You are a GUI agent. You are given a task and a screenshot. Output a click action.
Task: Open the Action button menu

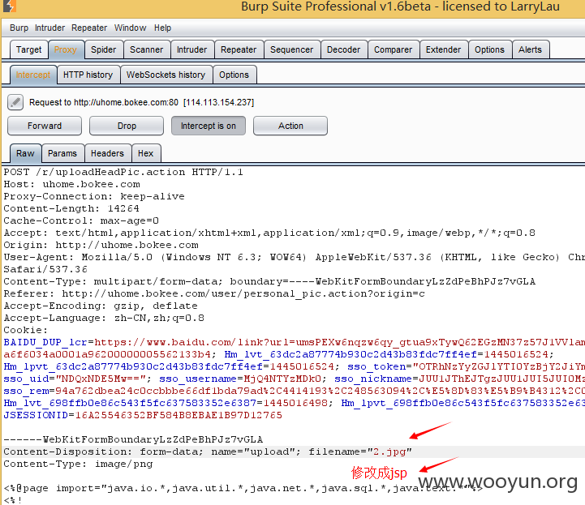(290, 126)
